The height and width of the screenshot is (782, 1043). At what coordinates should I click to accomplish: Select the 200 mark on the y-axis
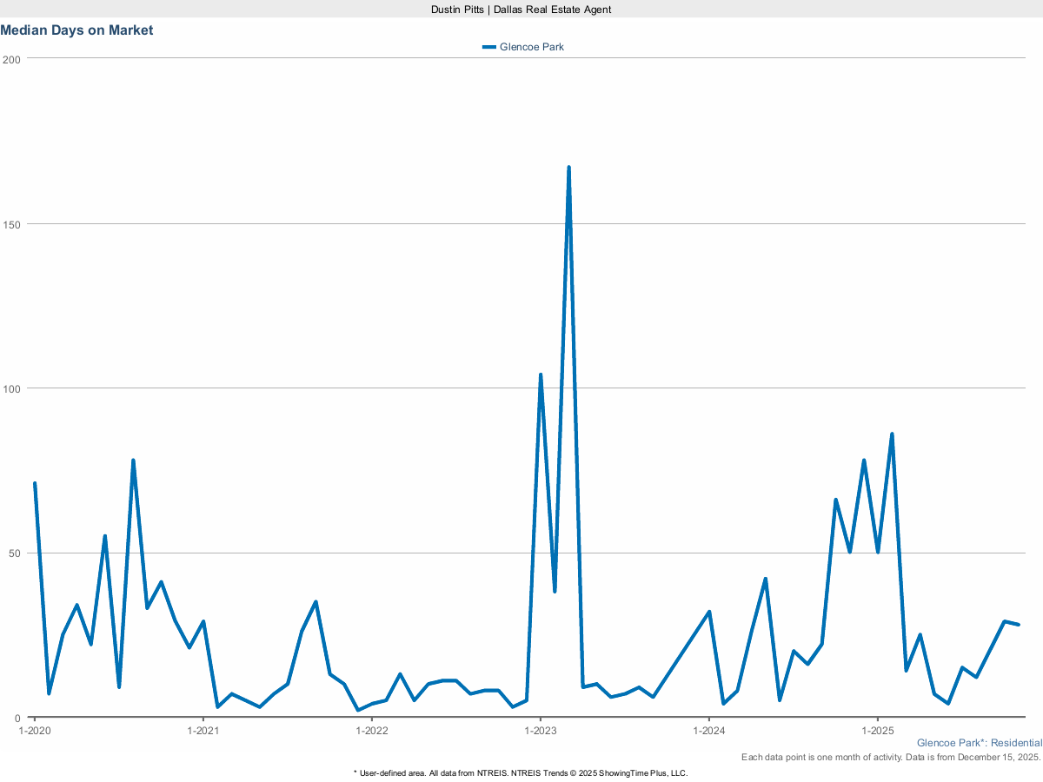click(11, 60)
